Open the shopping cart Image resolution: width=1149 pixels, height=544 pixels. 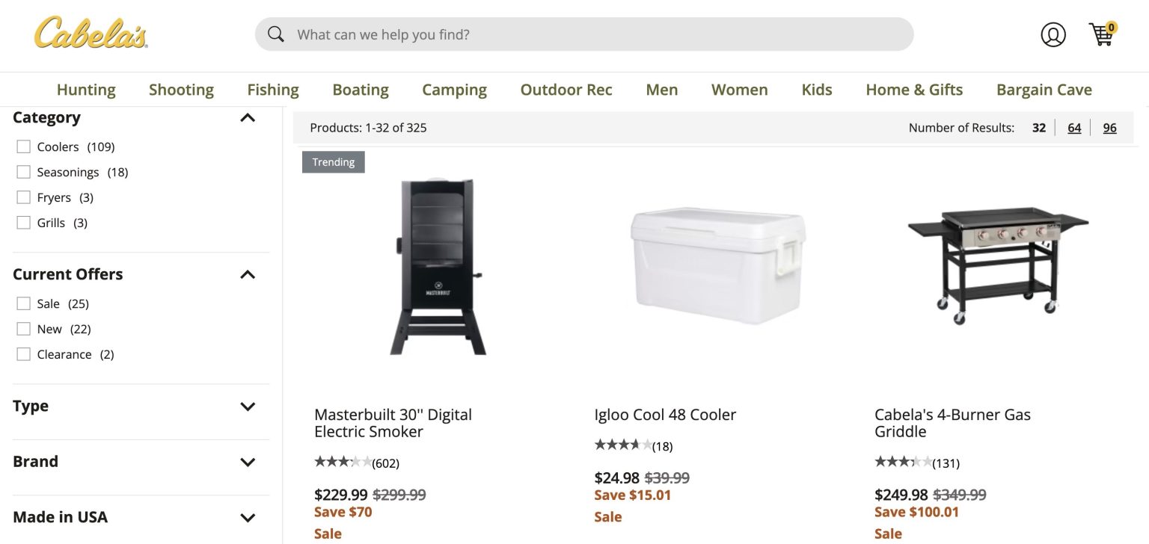[1101, 34]
